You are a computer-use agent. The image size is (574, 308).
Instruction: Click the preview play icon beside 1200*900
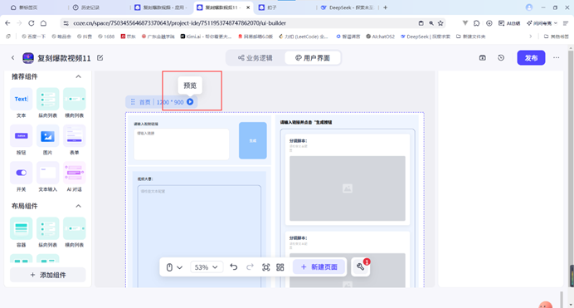[190, 102]
